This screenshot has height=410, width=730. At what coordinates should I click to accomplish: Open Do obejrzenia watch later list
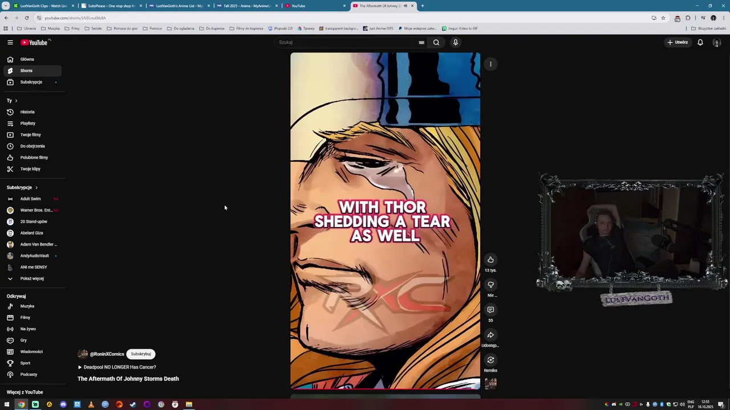pos(33,146)
